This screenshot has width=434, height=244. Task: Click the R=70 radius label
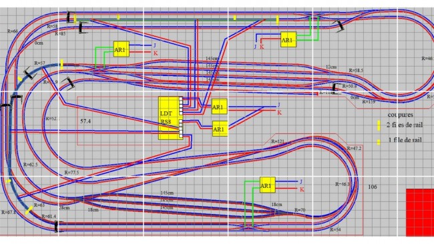point(300,210)
